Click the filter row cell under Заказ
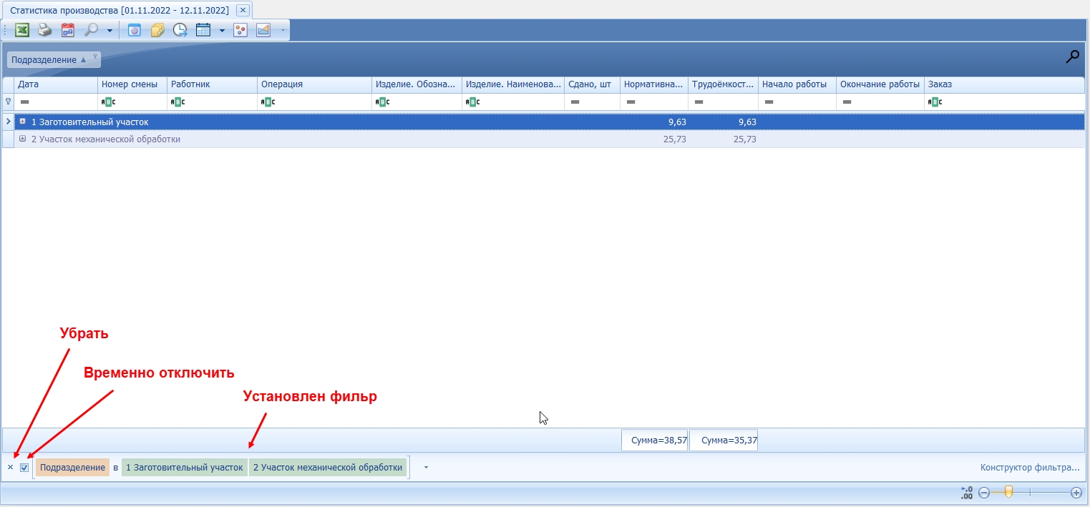This screenshot has width=1090, height=507. 1004,102
